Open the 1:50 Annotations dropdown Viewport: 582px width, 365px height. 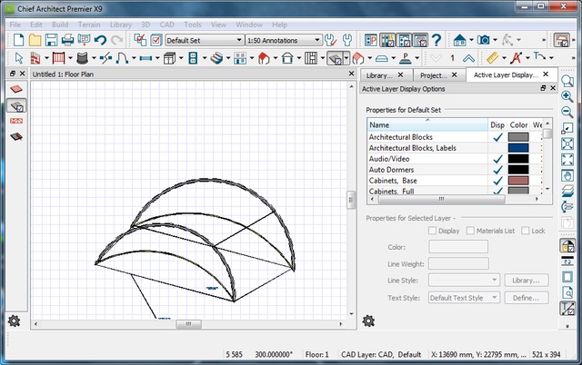(x=284, y=40)
